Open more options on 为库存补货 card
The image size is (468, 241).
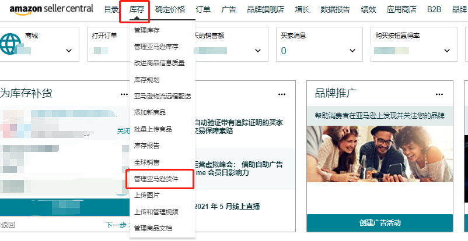(x=124, y=94)
